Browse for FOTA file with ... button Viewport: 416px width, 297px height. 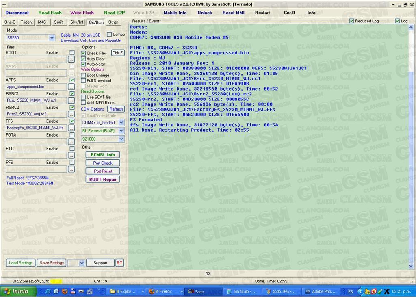(x=71, y=142)
